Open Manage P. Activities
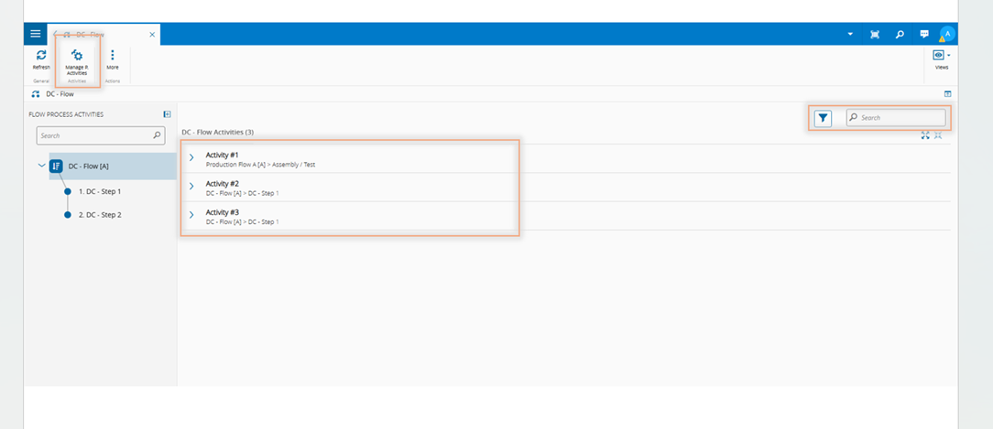This screenshot has width=993, height=429. (77, 62)
